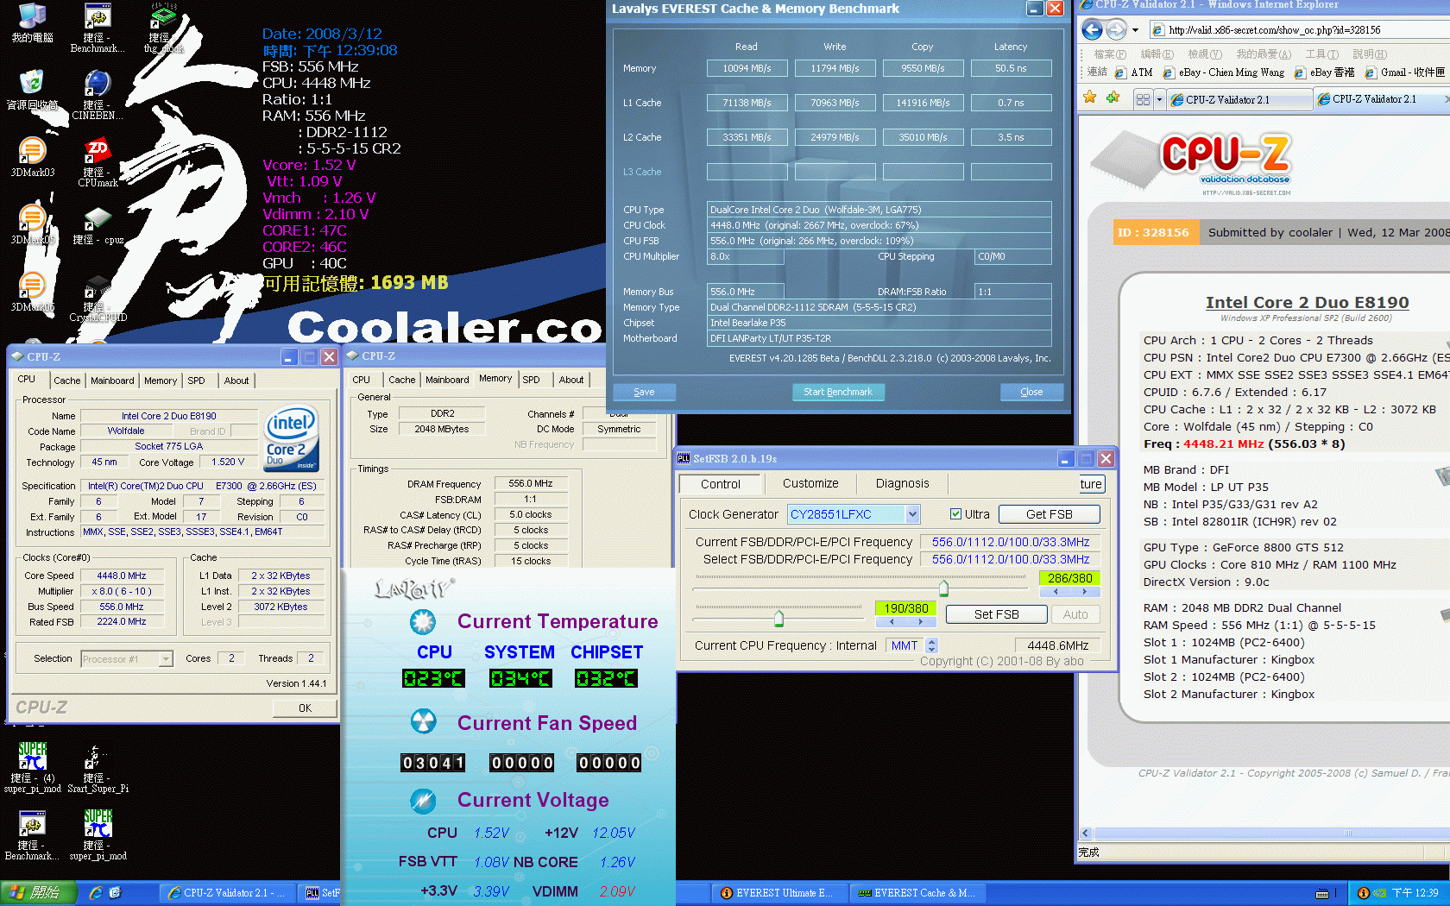Click the Get FSB button

click(1049, 514)
